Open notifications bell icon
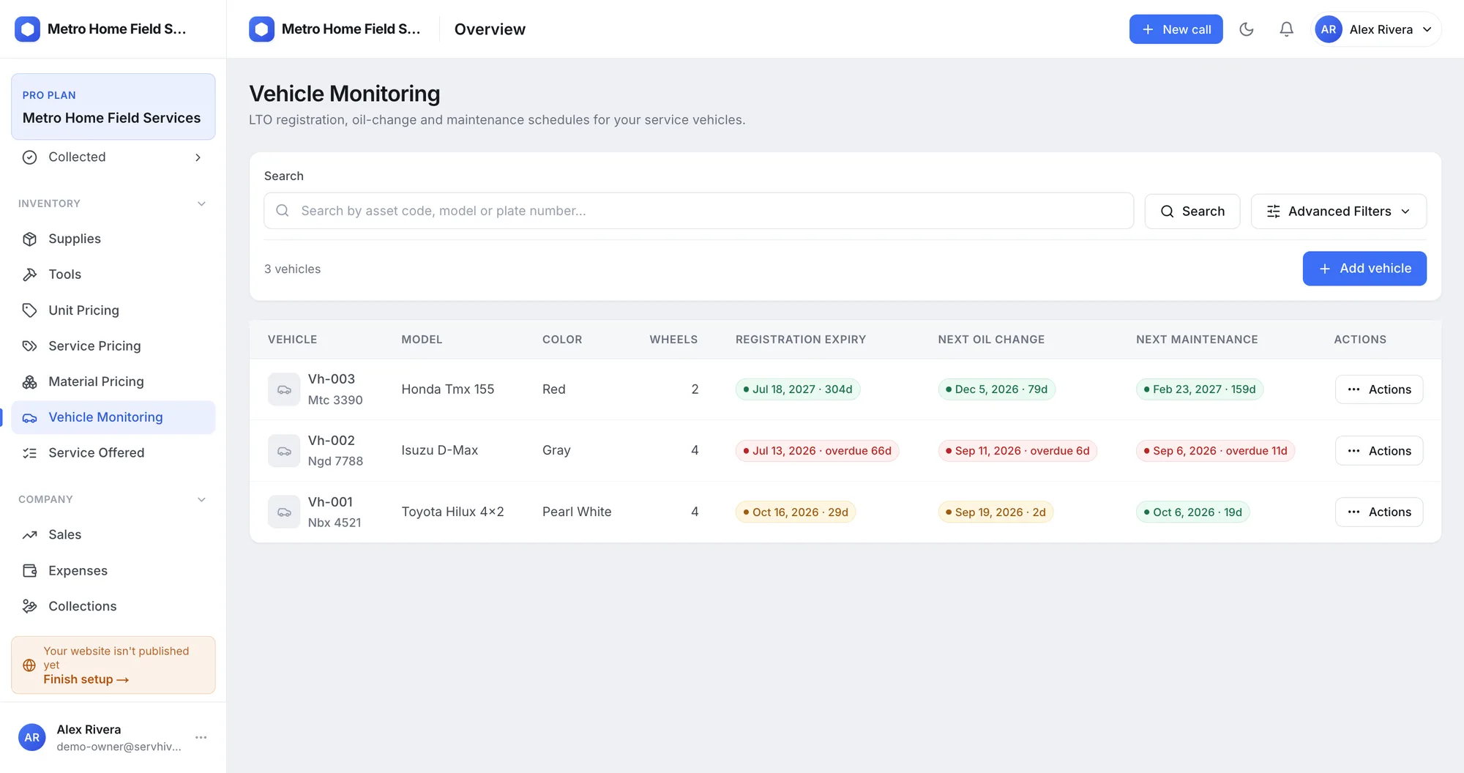Viewport: 1464px width, 773px height. coord(1286,29)
